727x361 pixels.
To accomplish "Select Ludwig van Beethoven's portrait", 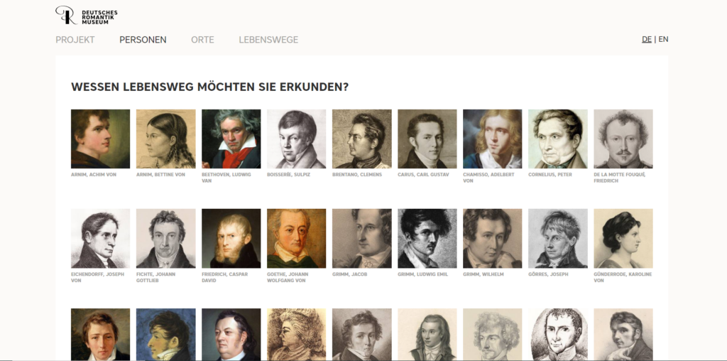I will (231, 139).
